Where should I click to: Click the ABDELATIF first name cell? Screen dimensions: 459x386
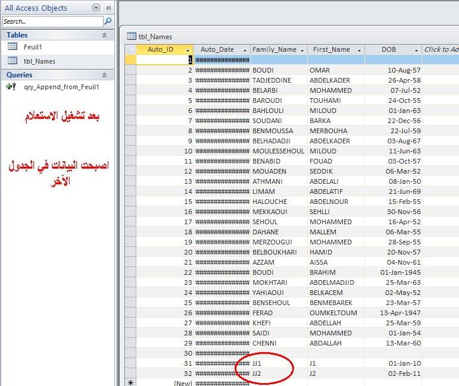pos(336,192)
